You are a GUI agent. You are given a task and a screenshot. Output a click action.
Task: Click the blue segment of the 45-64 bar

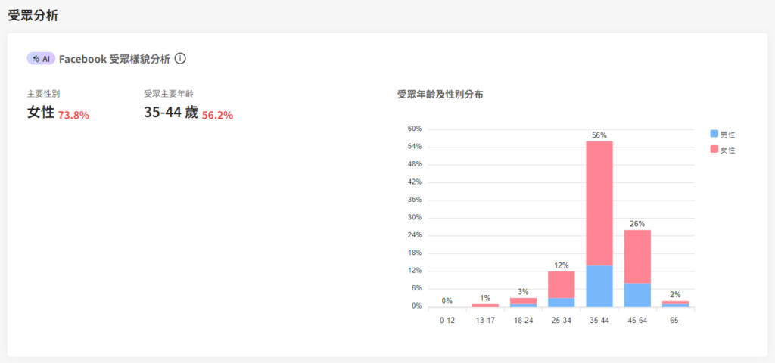tap(637, 294)
